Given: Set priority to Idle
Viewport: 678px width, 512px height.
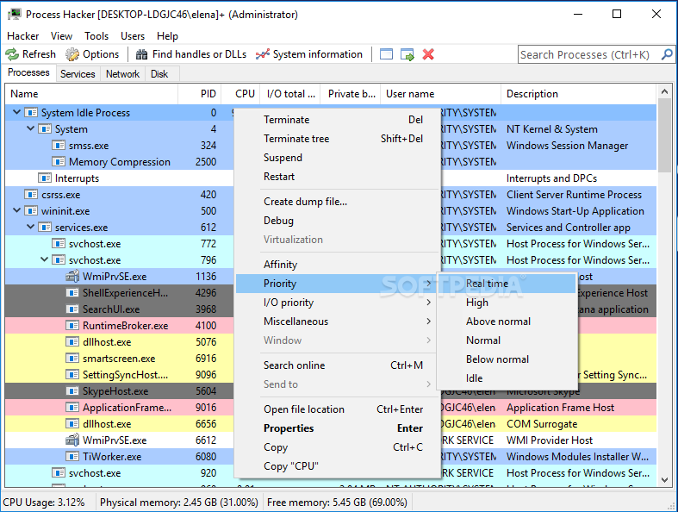Looking at the screenshot, I should 507,378.
